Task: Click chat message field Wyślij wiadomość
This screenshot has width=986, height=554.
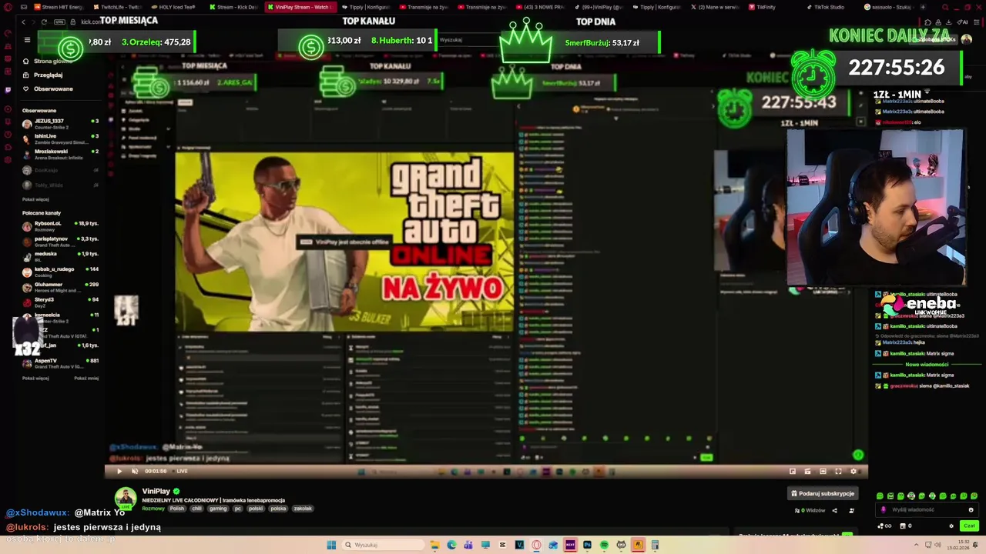Action: [x=926, y=509]
